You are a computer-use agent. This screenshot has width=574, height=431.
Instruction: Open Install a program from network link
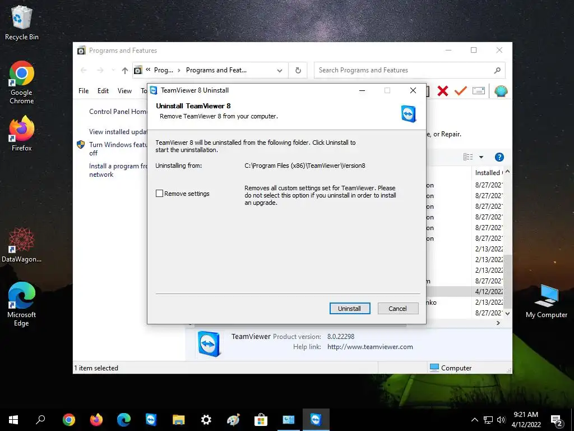click(x=118, y=171)
